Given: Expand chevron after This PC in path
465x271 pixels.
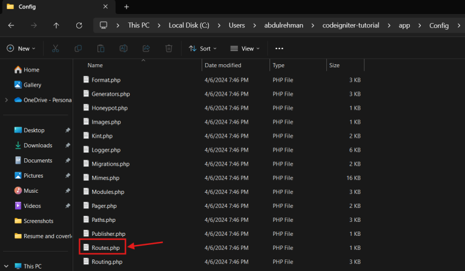Looking at the screenshot, I should click(x=159, y=25).
